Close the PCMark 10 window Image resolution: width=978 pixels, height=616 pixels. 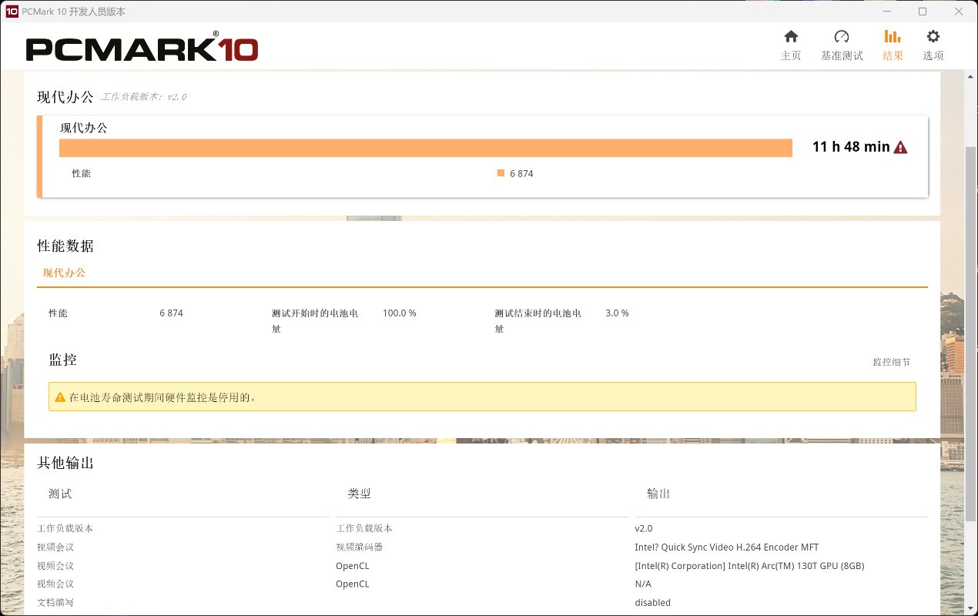coord(959,12)
